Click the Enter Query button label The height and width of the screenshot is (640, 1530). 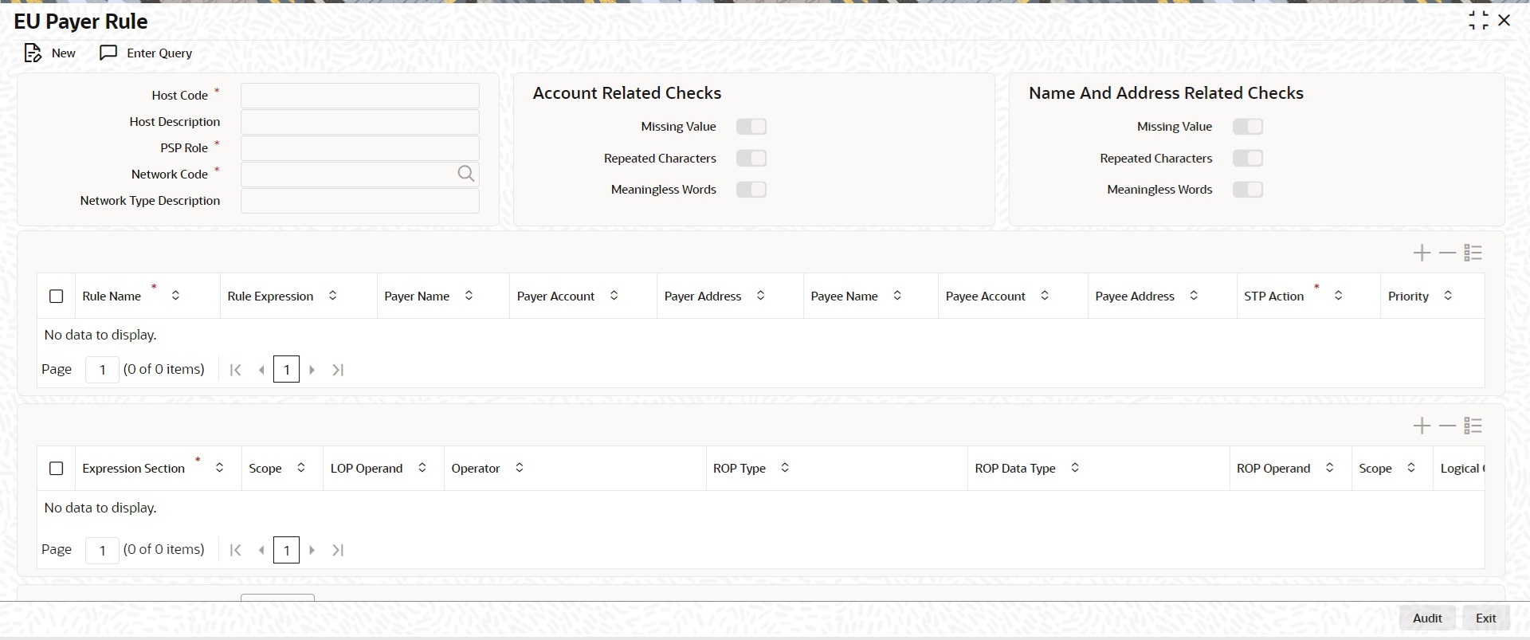[x=159, y=53]
